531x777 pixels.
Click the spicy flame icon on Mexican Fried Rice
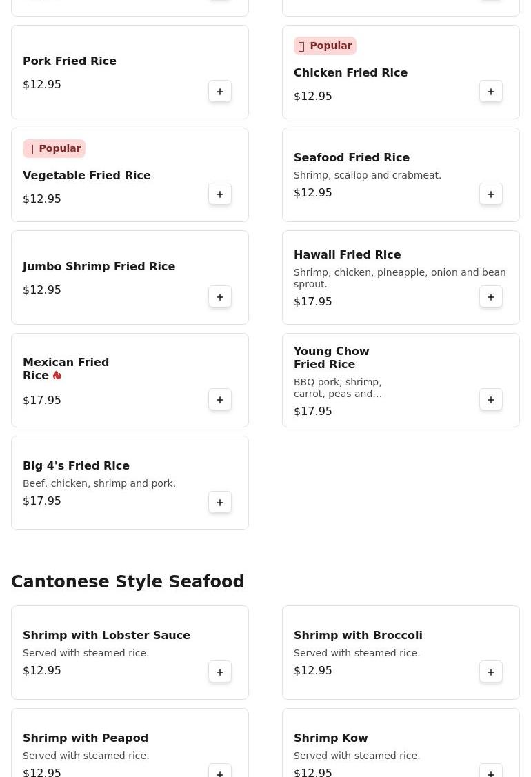coord(57,376)
